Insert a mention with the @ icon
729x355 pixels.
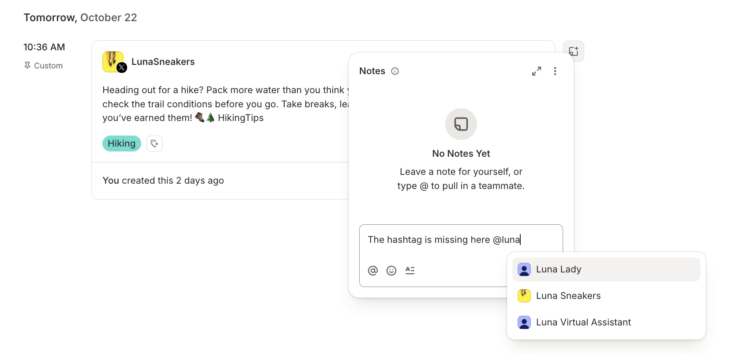[373, 271]
